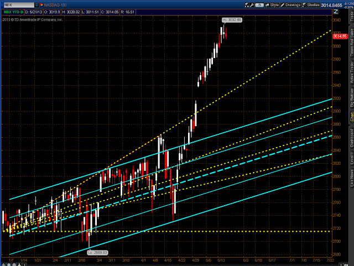Click the R: 16.51 range value
The height and width of the screenshot is (266, 354).
(x=128, y=12)
